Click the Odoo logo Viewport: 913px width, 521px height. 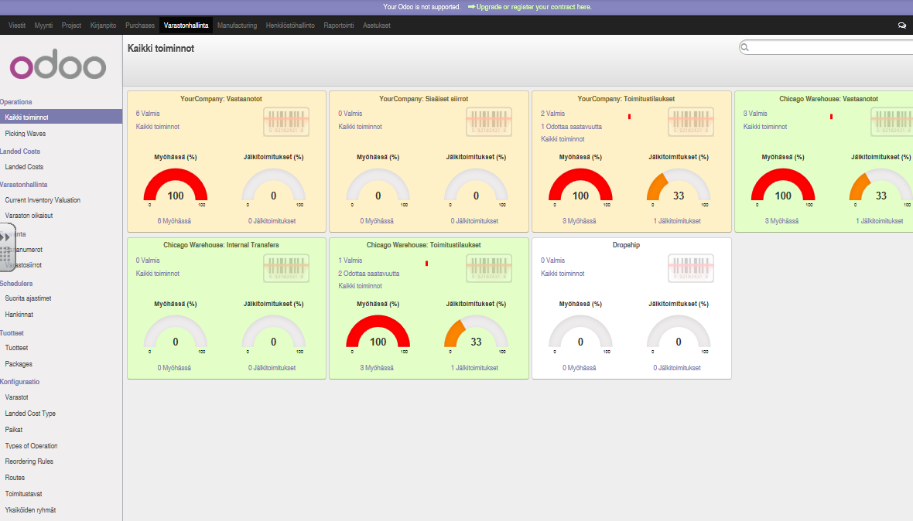[58, 64]
